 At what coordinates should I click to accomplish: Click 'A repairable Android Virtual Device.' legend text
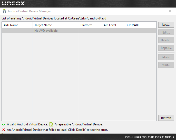pos(79,124)
